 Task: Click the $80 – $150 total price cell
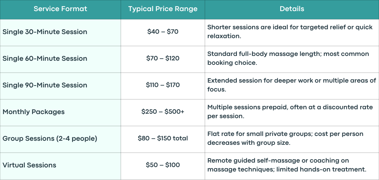(163, 139)
